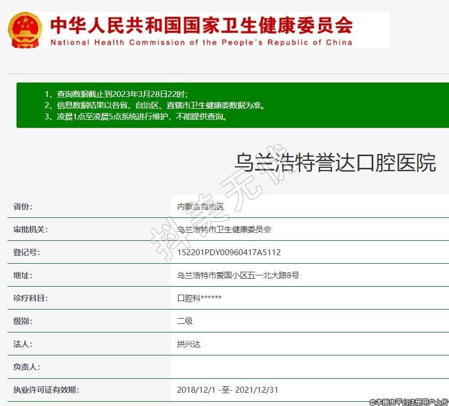
Task: Select the registration number 152201PDY00960417A5112
Action: 229,253
